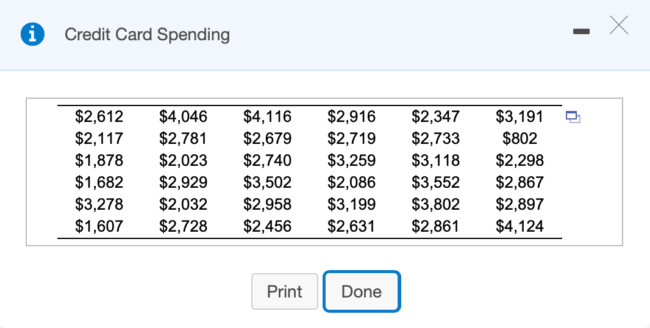The image size is (650, 328).
Task: Click the blue info icon
Action: tap(33, 34)
